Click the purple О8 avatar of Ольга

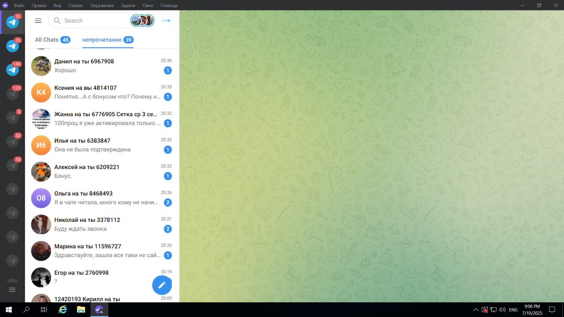[x=41, y=198]
